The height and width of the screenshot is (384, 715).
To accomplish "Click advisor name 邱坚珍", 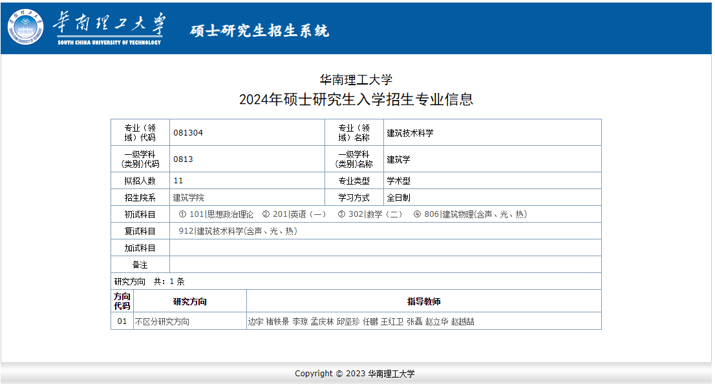I will tap(348, 321).
